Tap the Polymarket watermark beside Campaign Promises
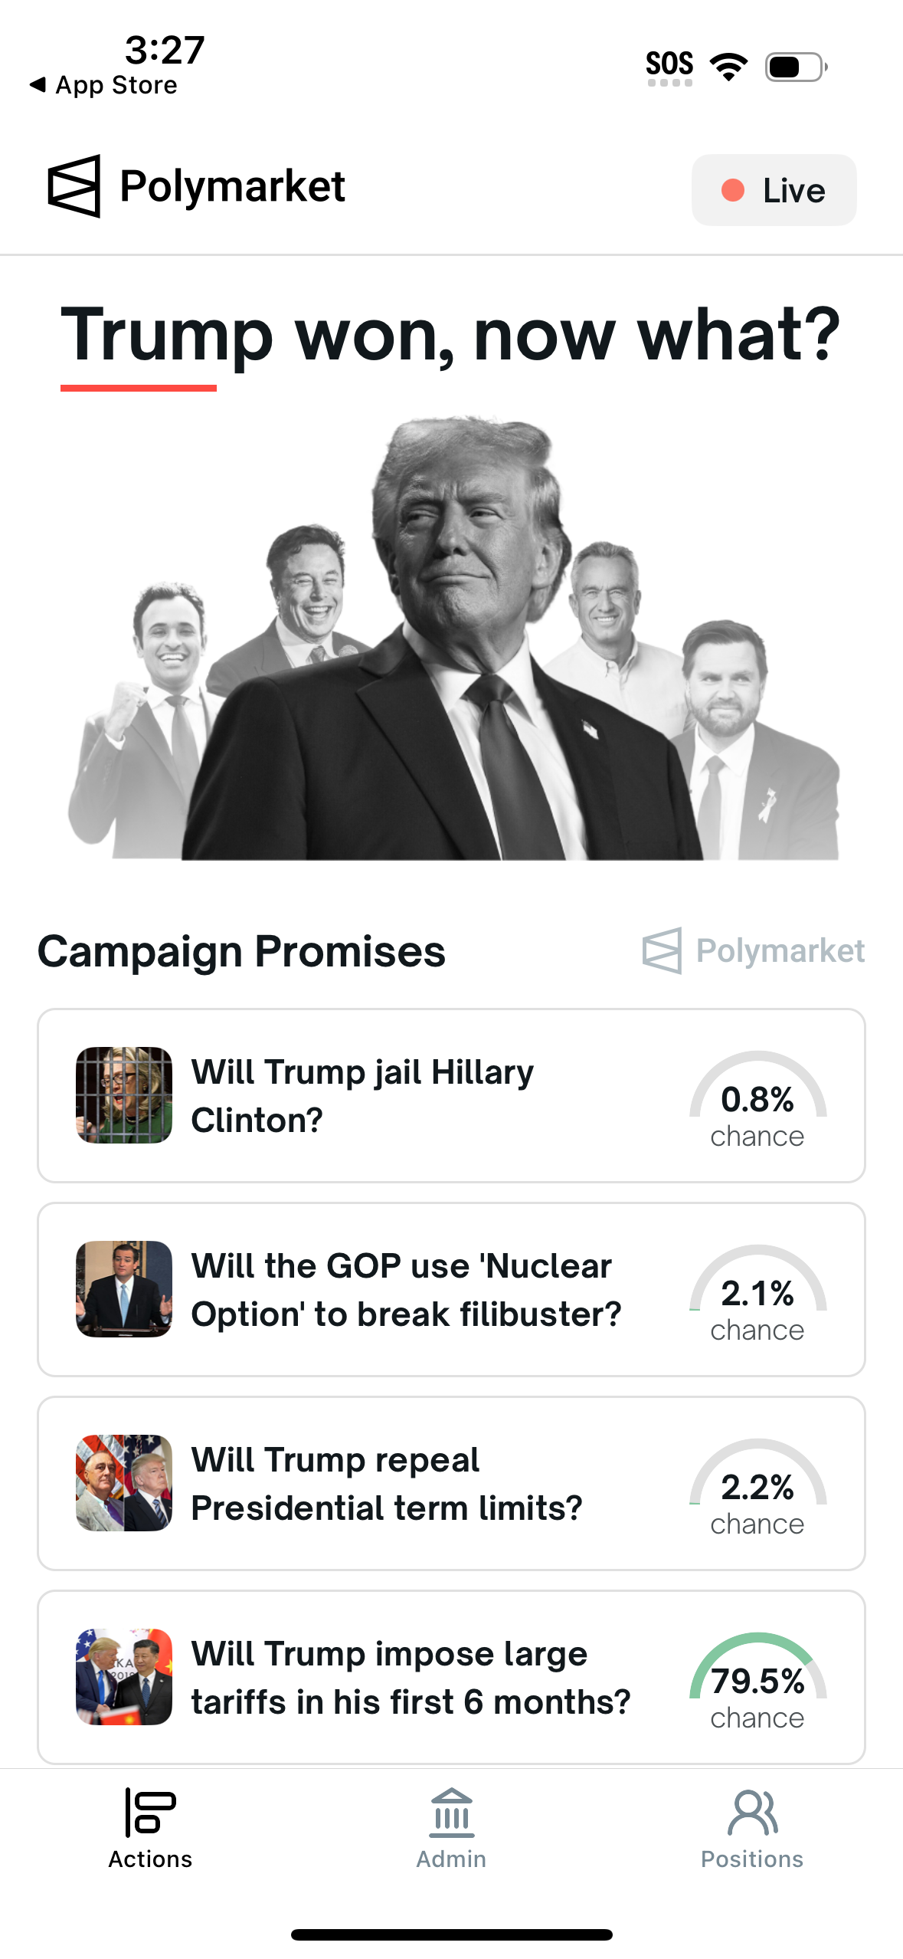903x1959 pixels. click(754, 950)
